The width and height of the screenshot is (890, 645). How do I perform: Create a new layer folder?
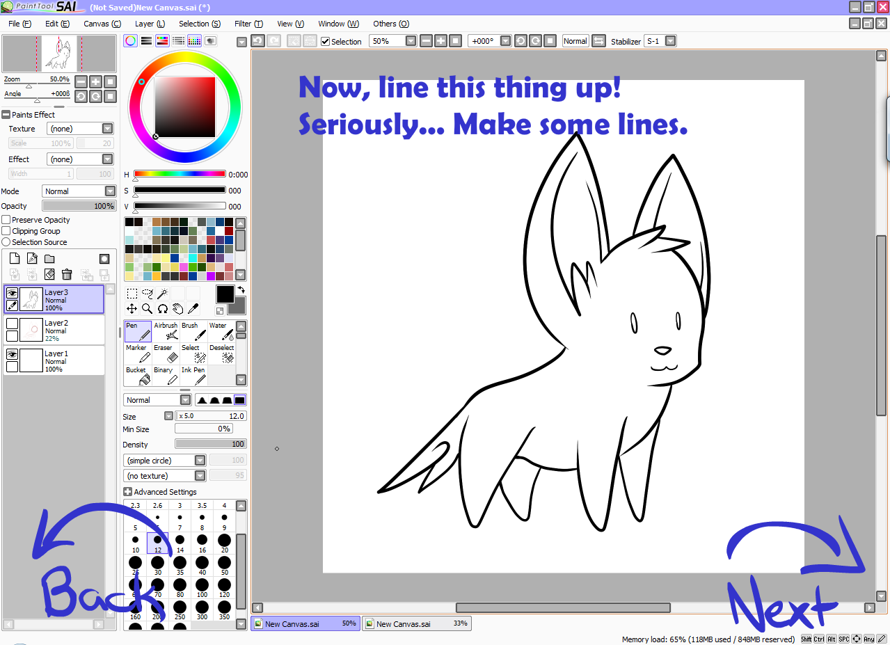click(x=49, y=259)
